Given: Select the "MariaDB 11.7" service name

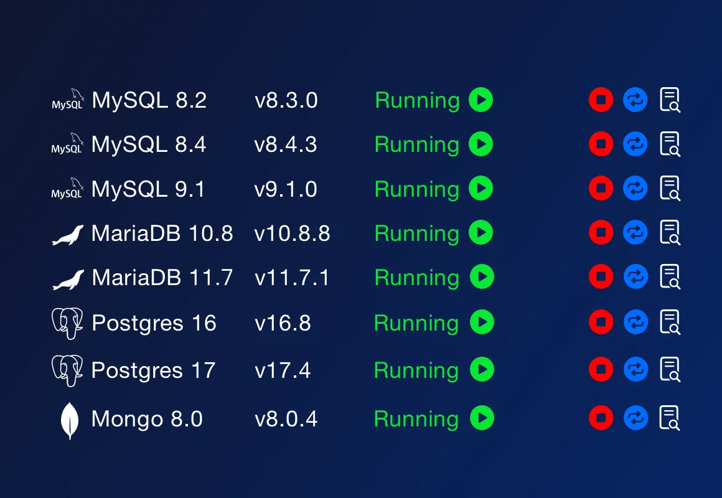Looking at the screenshot, I should tap(162, 278).
